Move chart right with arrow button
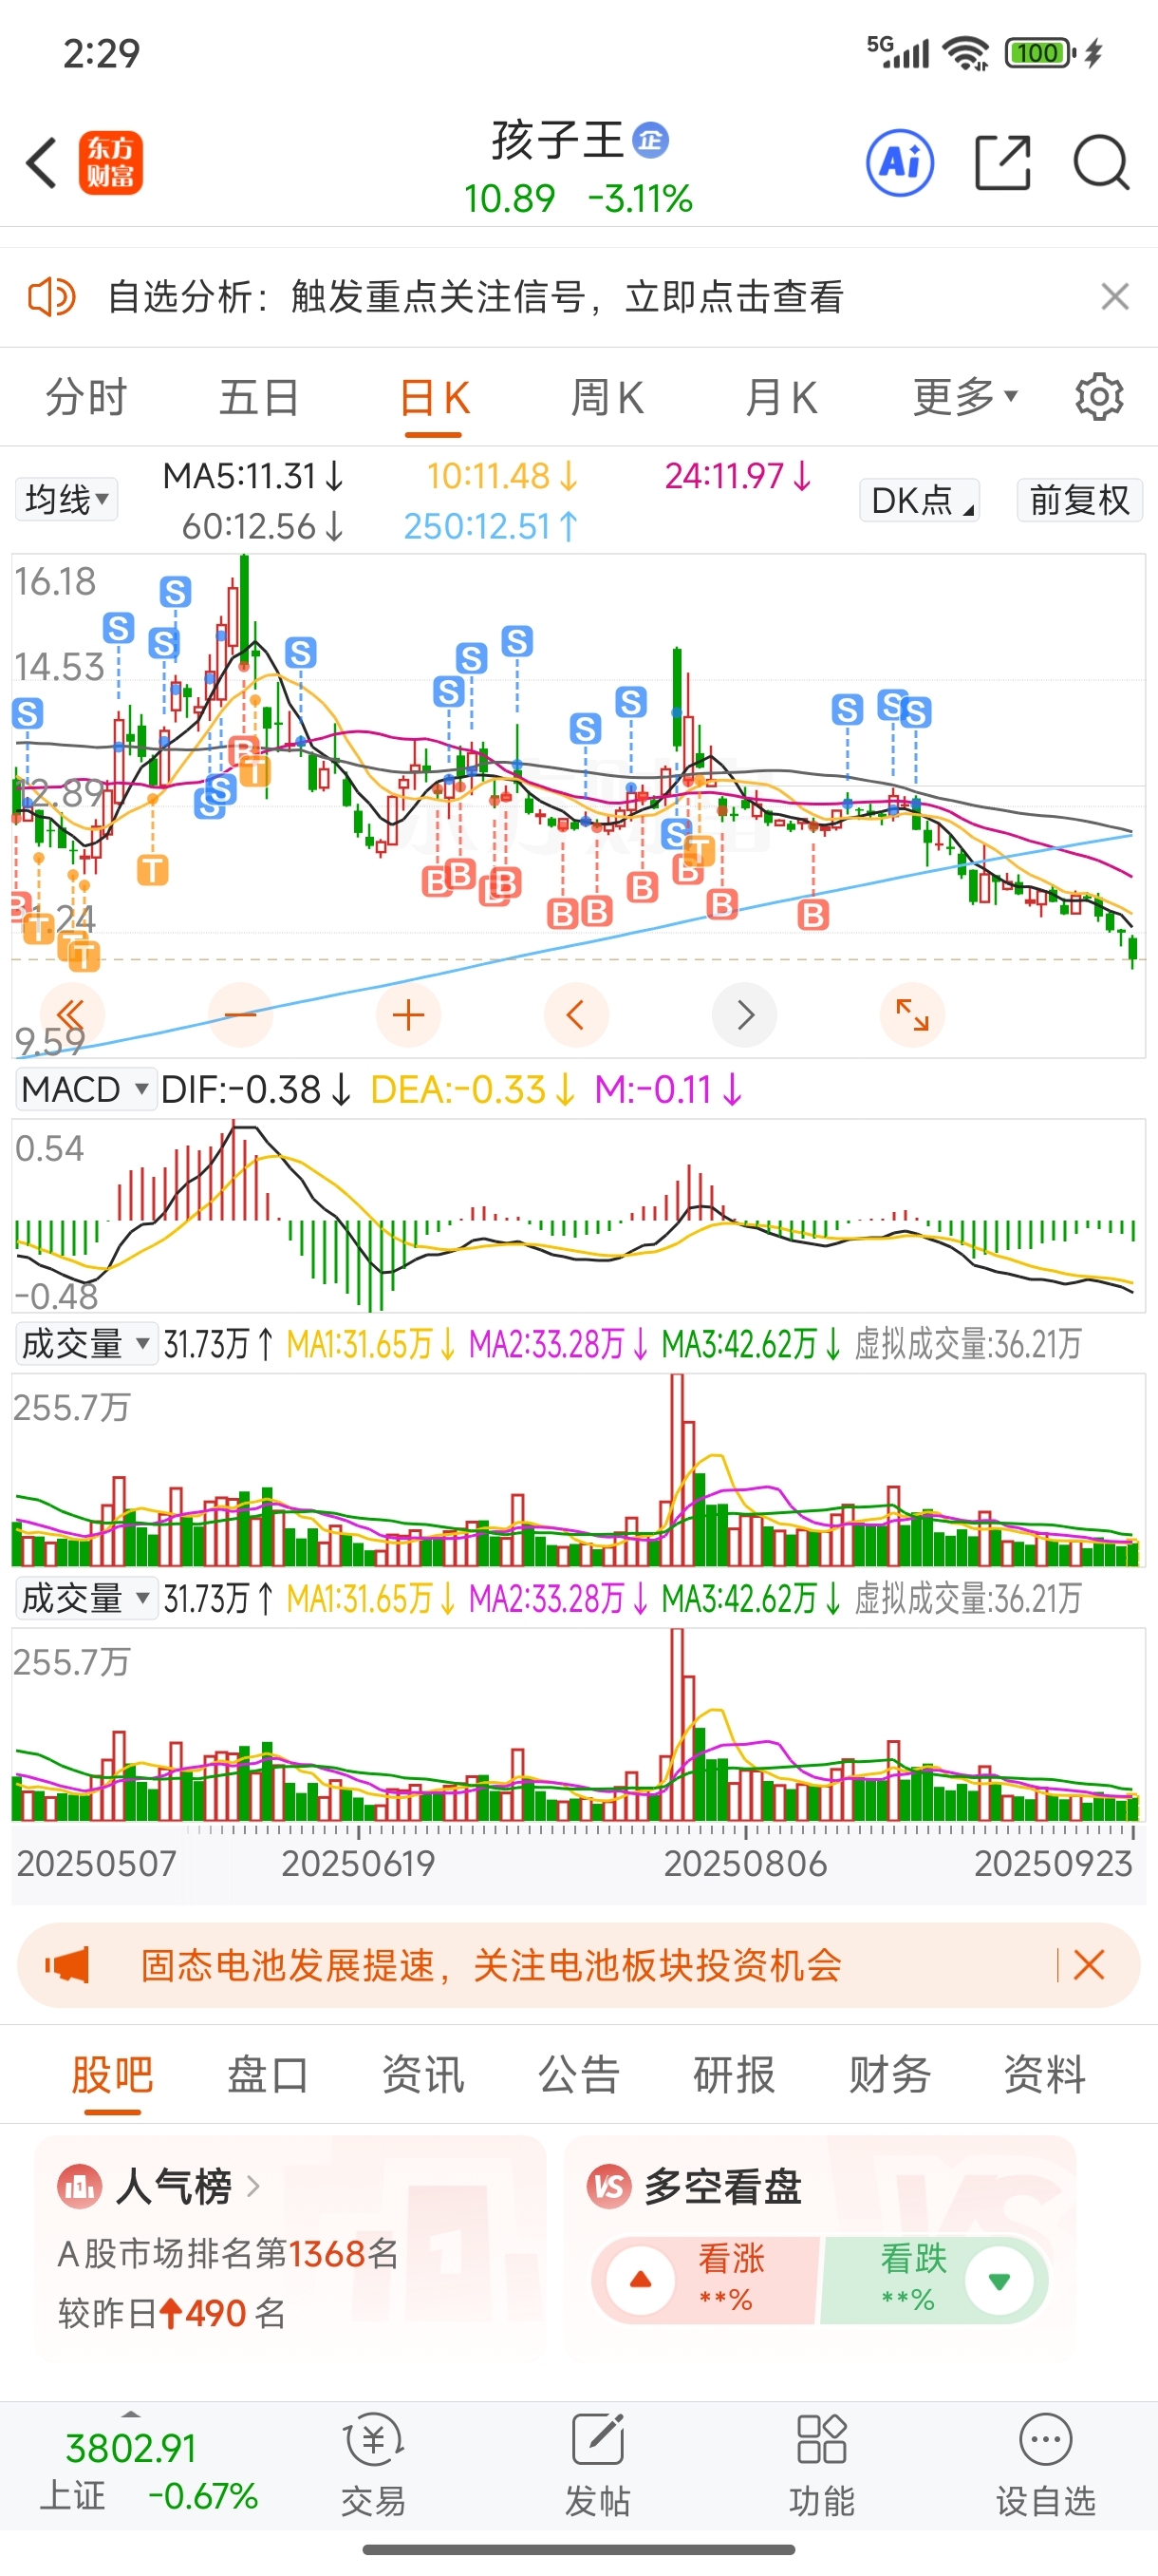 [744, 1015]
